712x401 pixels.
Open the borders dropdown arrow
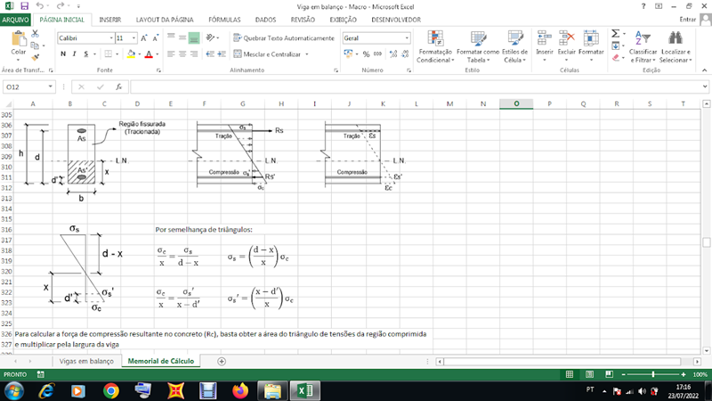(117, 54)
